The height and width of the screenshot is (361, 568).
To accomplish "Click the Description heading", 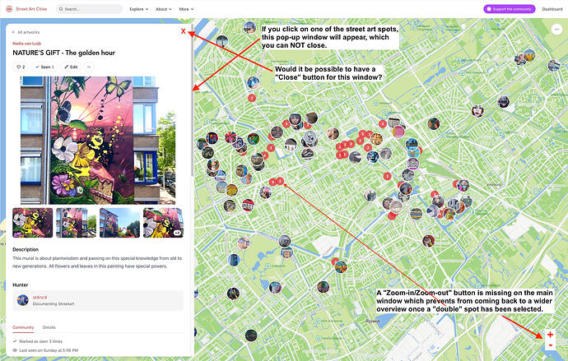I will tap(26, 250).
